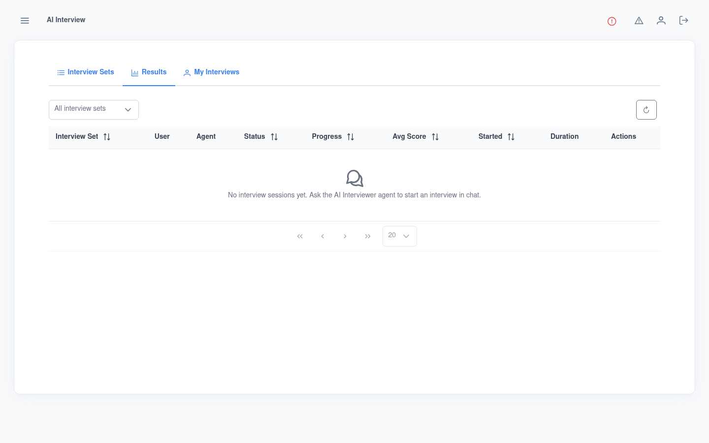
Task: Go to first page of results
Action: (x=300, y=236)
